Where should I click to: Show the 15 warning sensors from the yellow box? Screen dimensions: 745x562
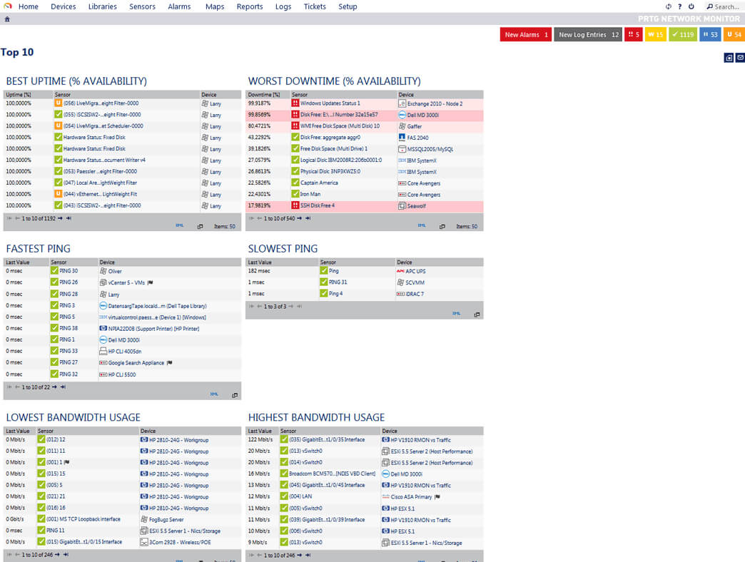[x=655, y=34]
